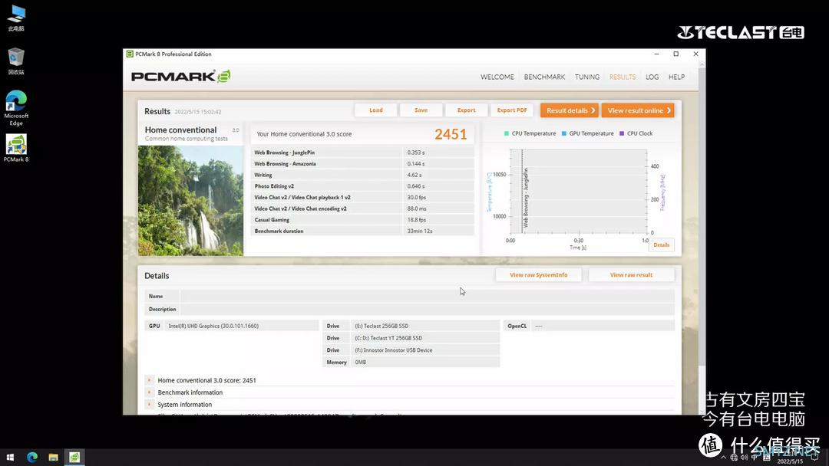Expand the Benchmark information section
829x466 pixels.
tap(149, 392)
